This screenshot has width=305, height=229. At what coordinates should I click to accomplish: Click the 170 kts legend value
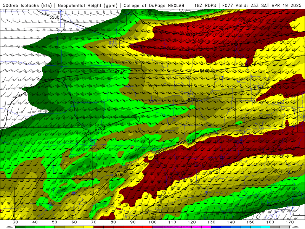pyautogui.click(x=290, y=222)
